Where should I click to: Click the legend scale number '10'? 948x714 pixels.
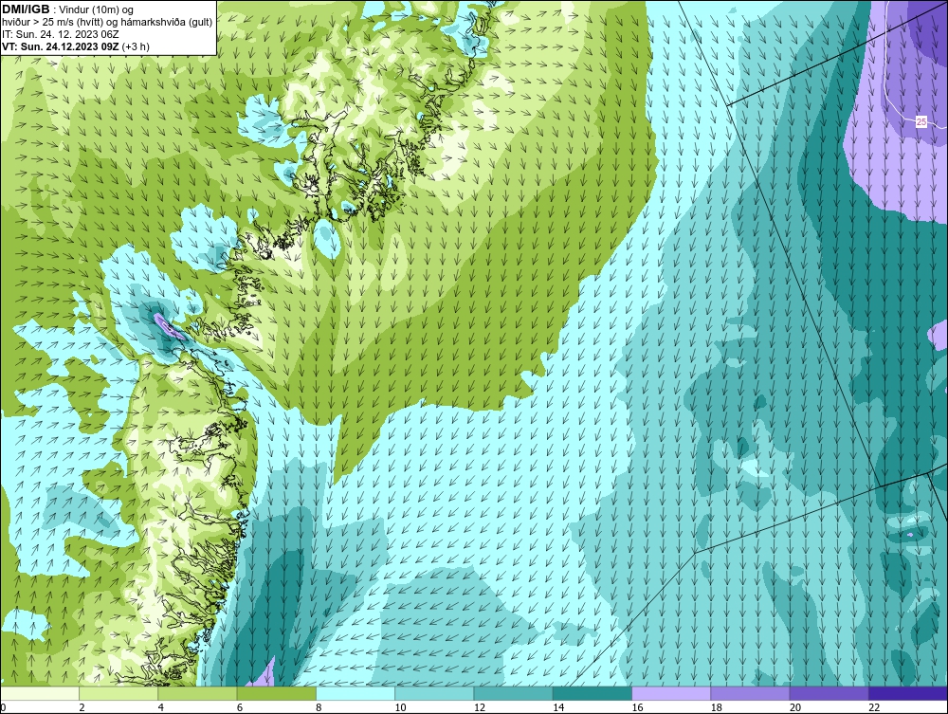point(400,708)
